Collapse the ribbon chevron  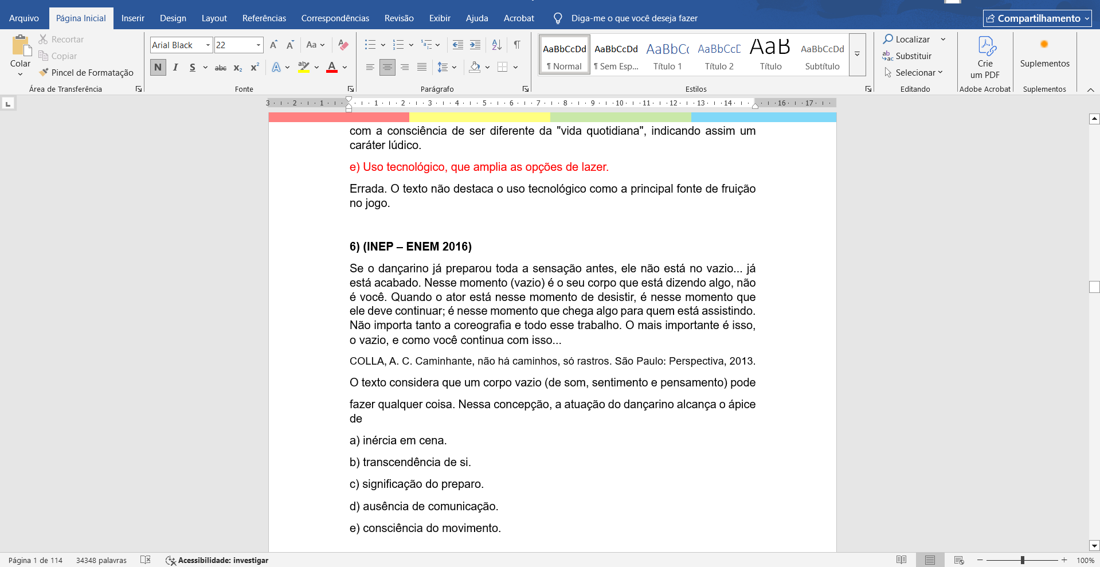tap(1091, 89)
